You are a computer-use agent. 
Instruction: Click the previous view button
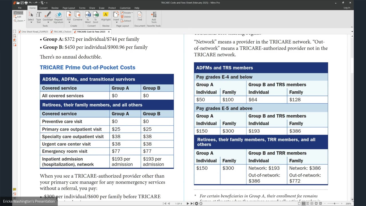196,203
